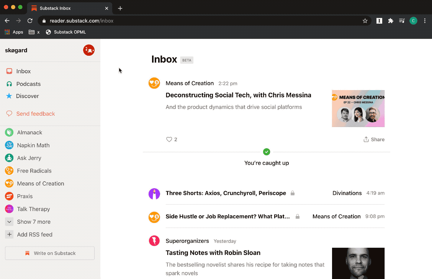Click the chevron beside Show 7 more
The image size is (432, 279).
click(9, 222)
